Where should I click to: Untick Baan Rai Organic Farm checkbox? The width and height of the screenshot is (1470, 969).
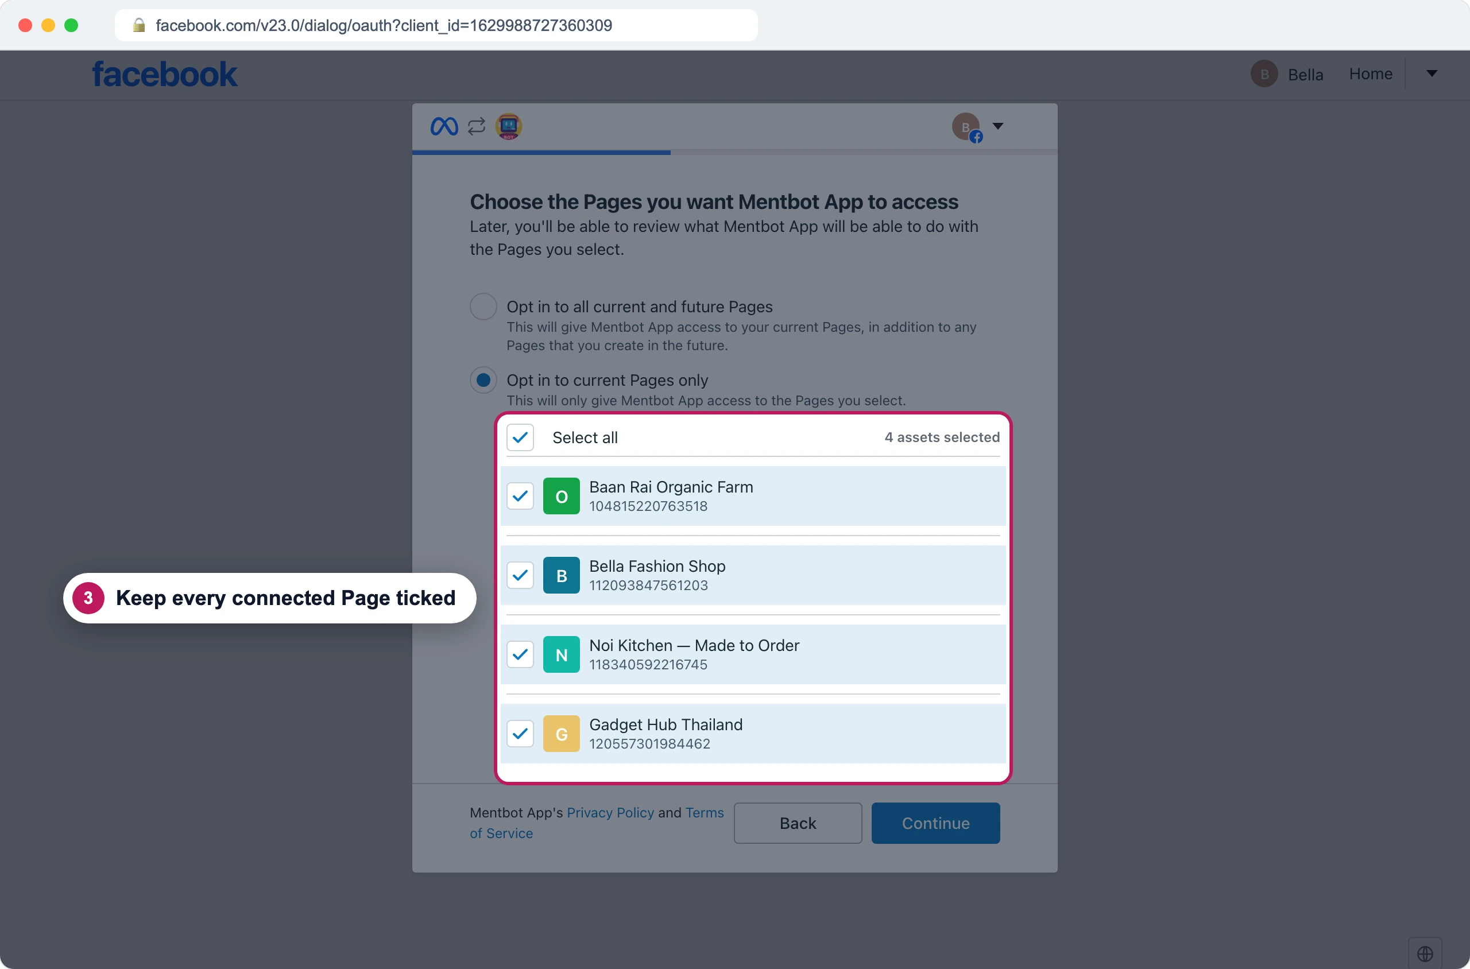coord(520,496)
